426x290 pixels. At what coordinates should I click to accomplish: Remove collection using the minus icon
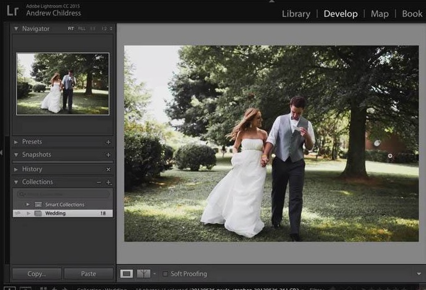99,182
